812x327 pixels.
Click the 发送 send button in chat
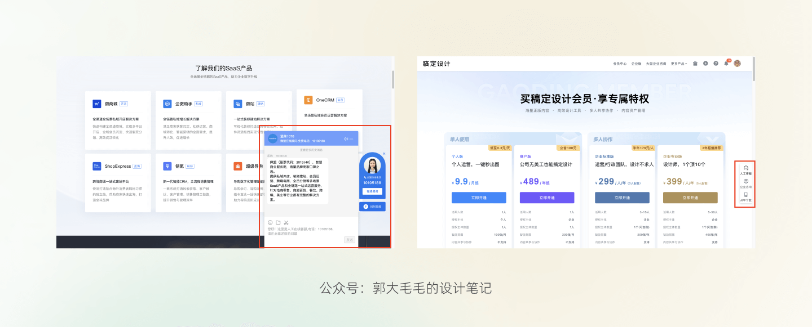point(350,240)
